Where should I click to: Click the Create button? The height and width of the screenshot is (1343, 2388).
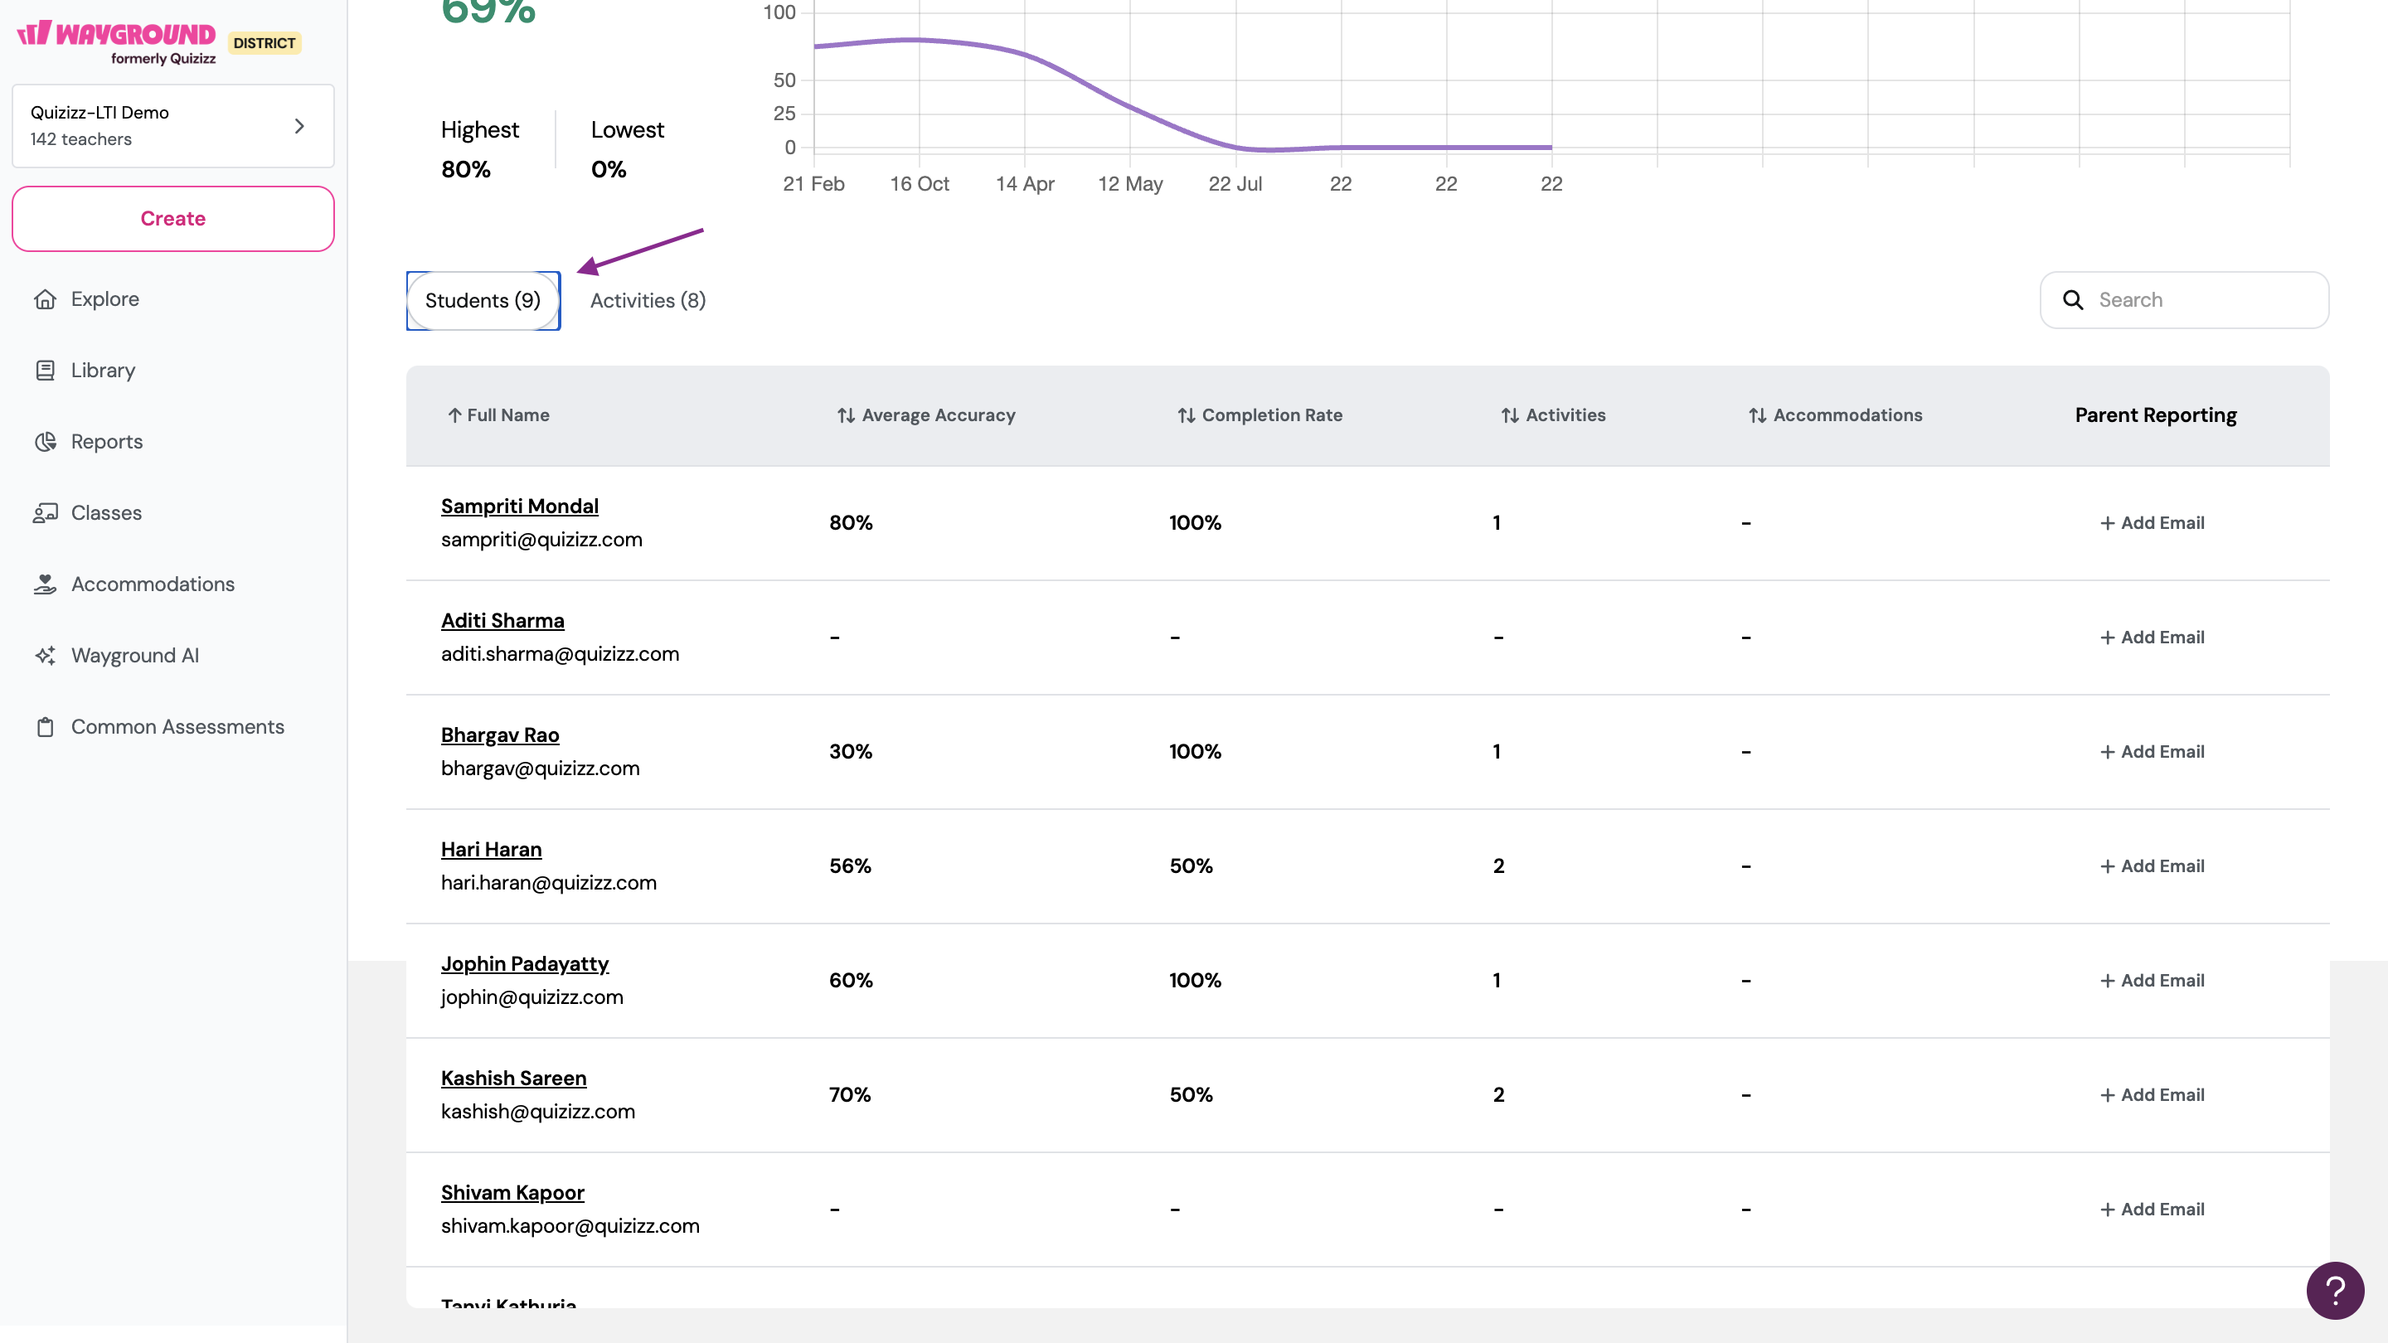click(172, 219)
